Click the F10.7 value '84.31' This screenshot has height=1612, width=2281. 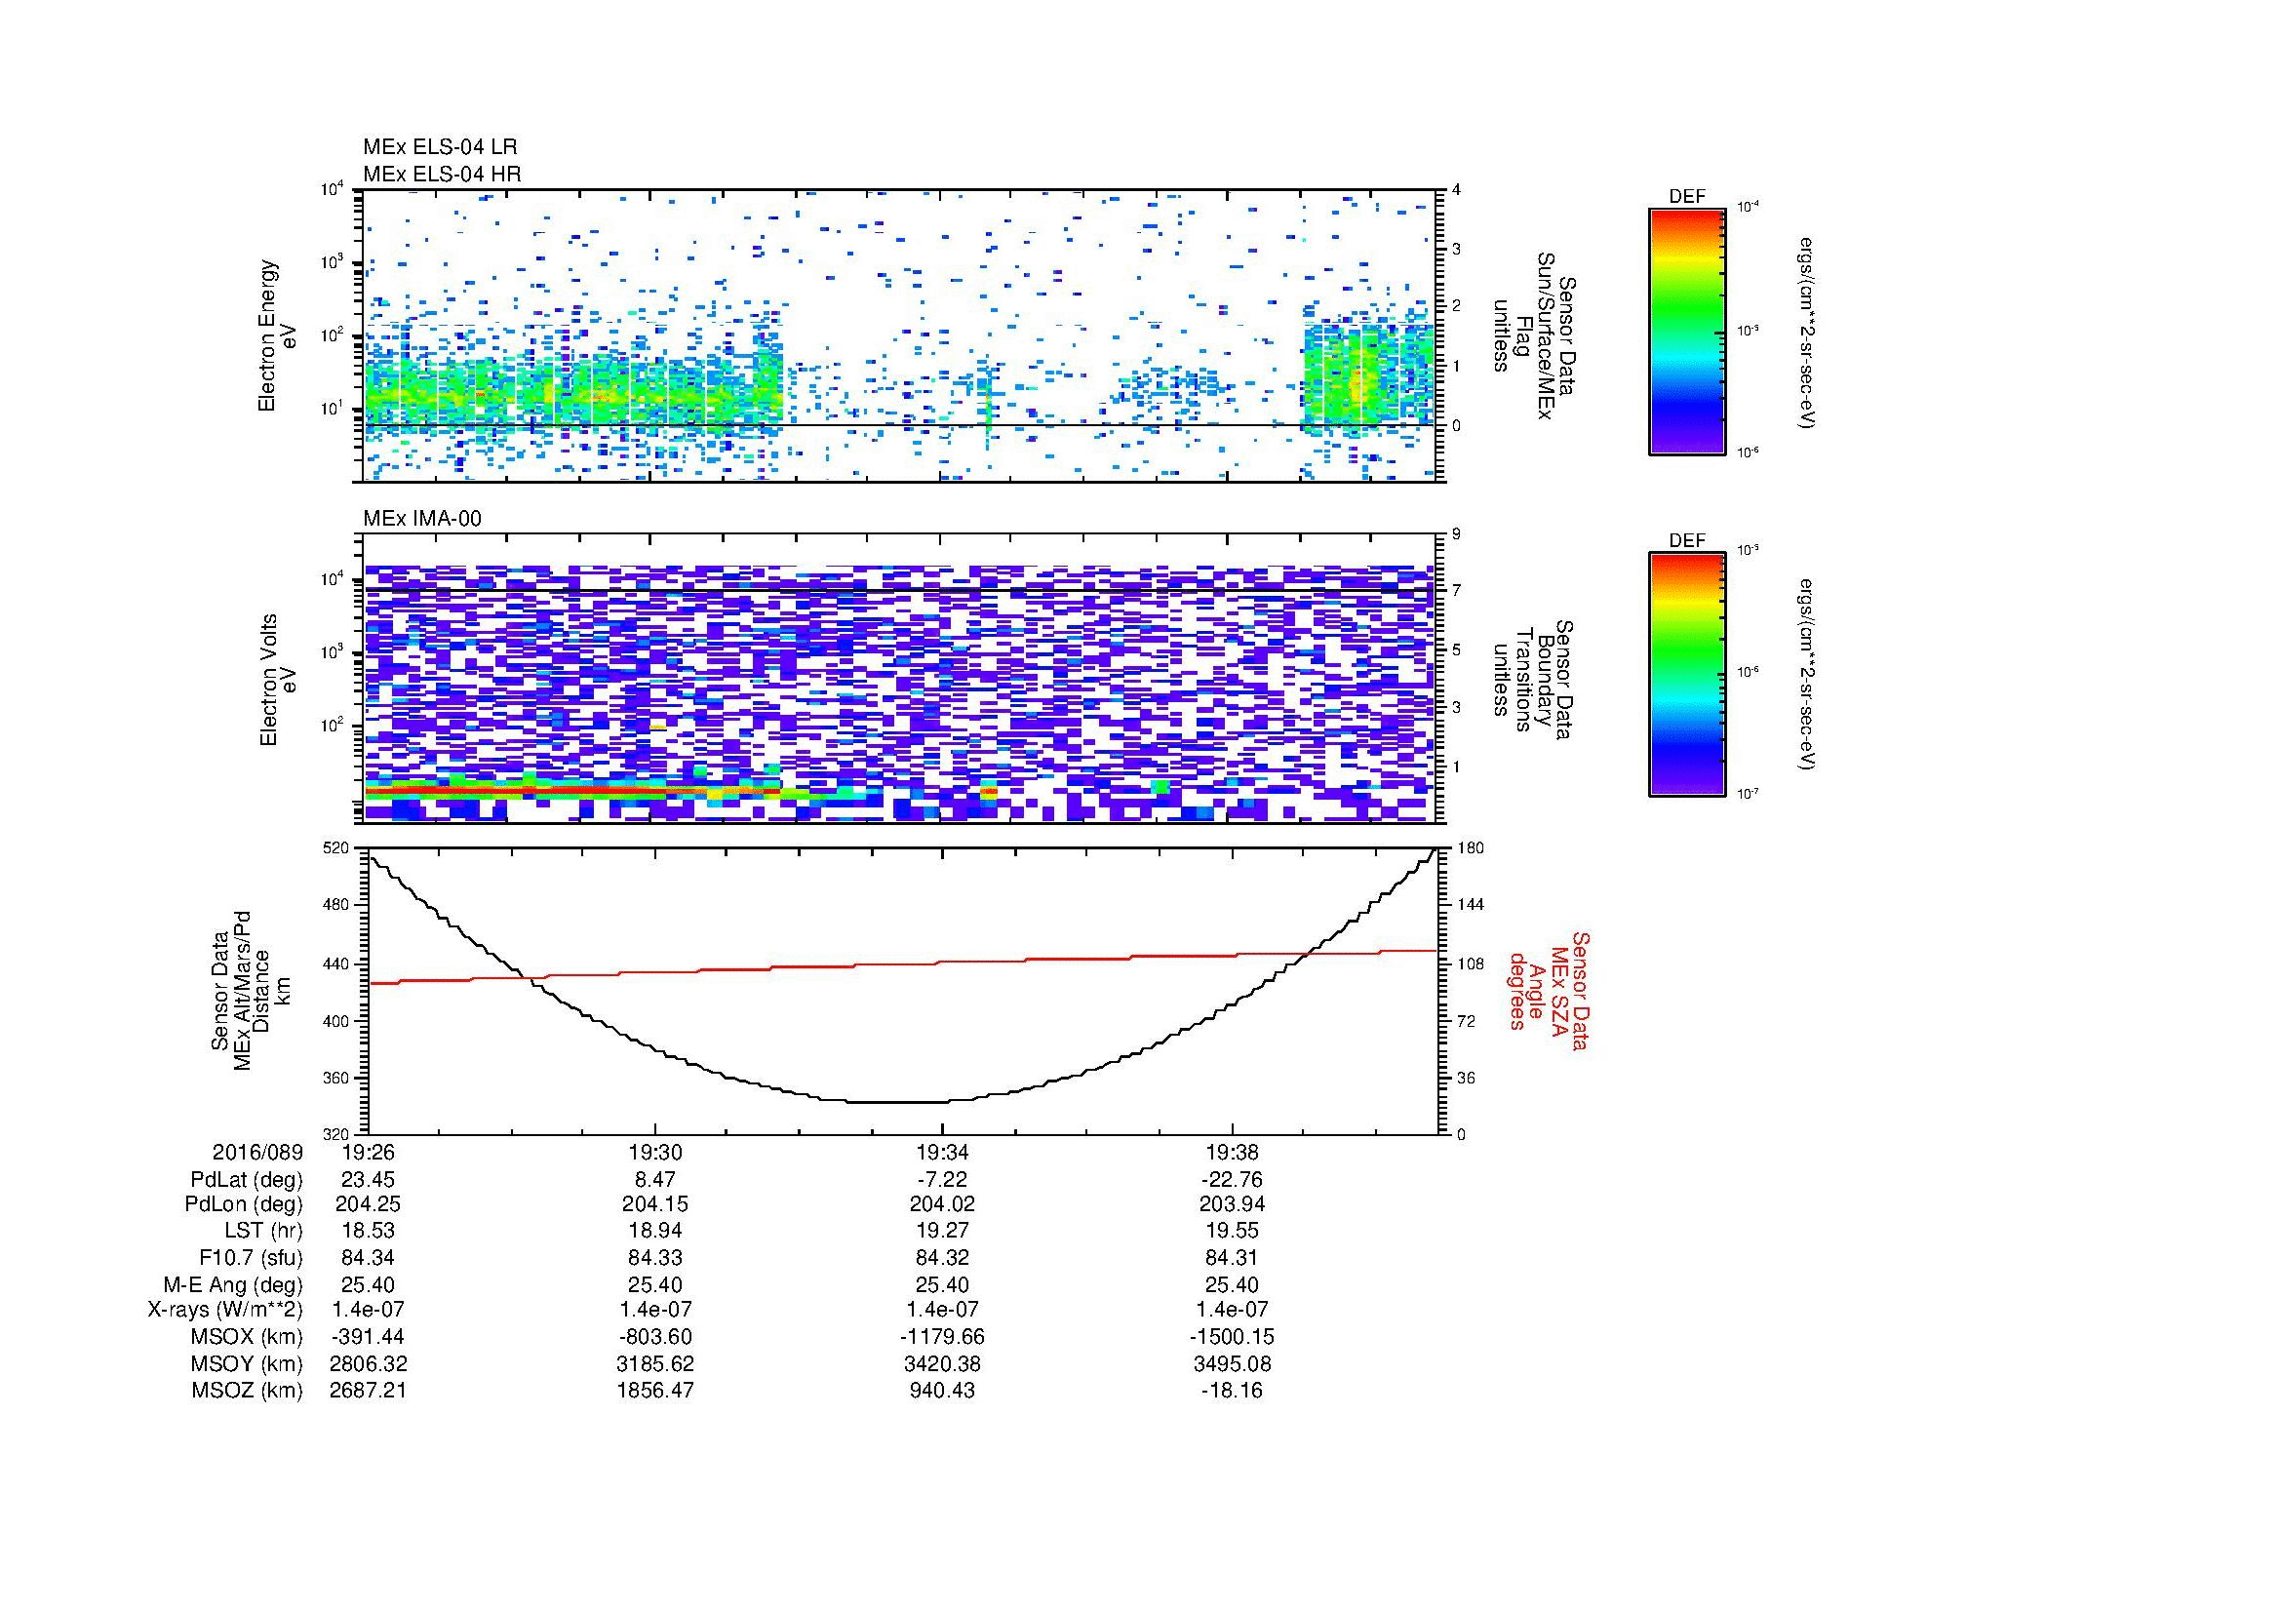pyautogui.click(x=1232, y=1257)
